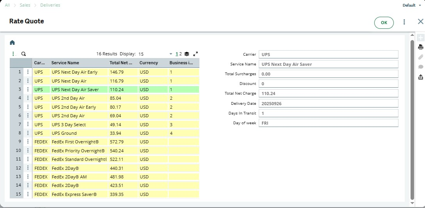The height and width of the screenshot is (208, 425).
Task: Go to page 2 of results
Action: point(180,54)
